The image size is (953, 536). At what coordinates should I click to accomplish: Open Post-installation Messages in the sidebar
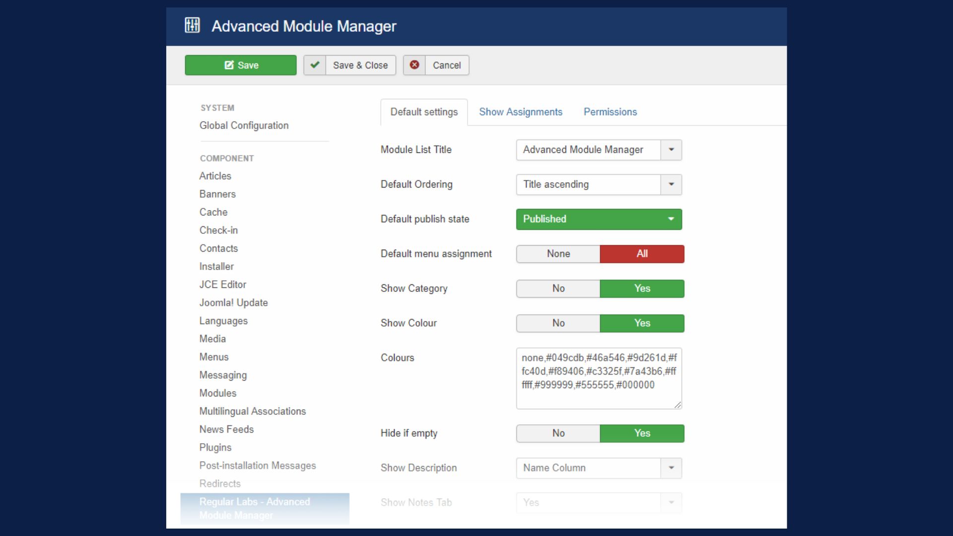[258, 466]
